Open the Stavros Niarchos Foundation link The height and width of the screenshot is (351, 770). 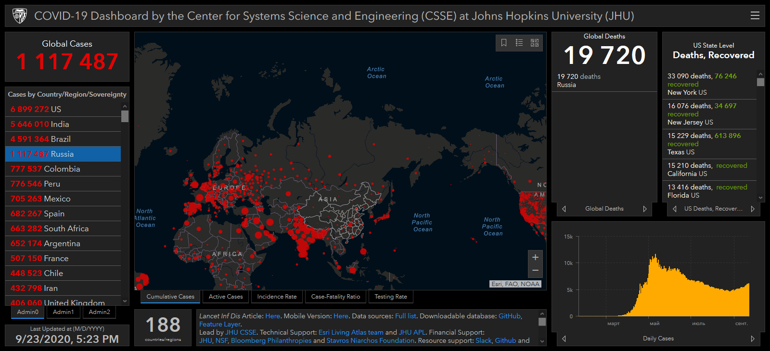coord(370,340)
